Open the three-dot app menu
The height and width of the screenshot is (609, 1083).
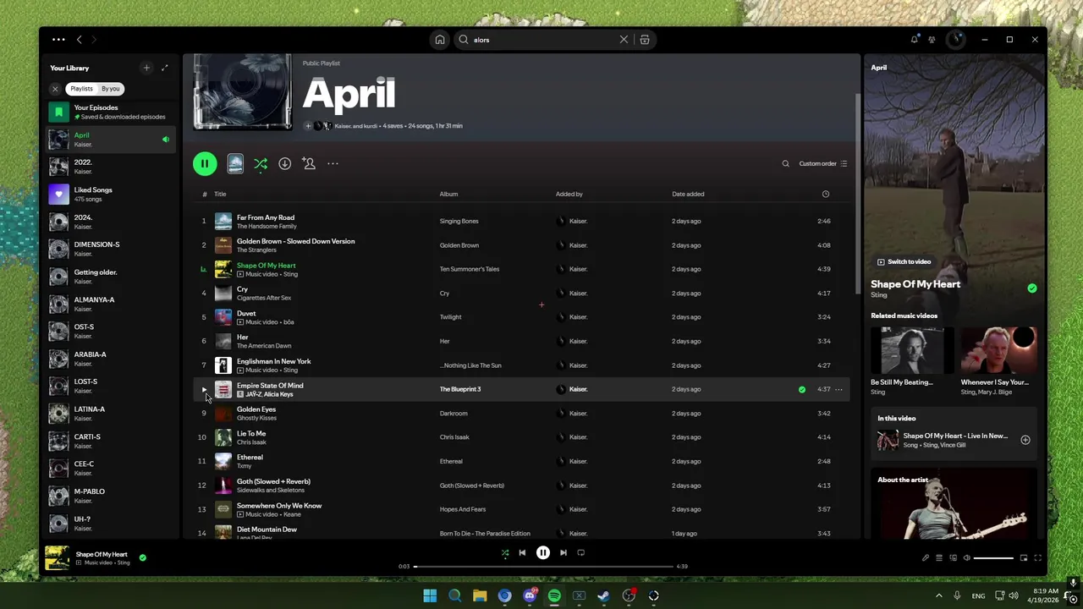pos(58,40)
